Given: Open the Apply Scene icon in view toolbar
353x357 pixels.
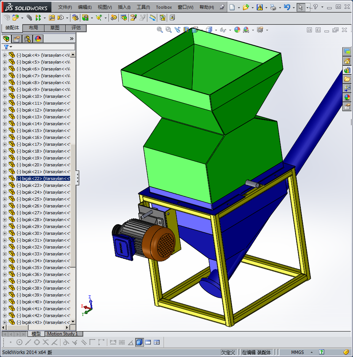Looking at the screenshot, I should pos(246,30).
